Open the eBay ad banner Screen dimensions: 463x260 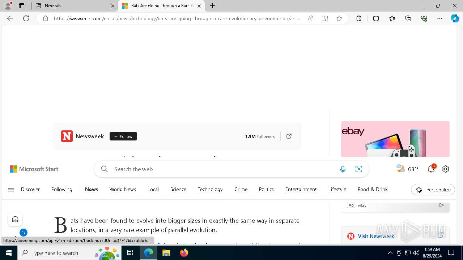click(x=395, y=139)
